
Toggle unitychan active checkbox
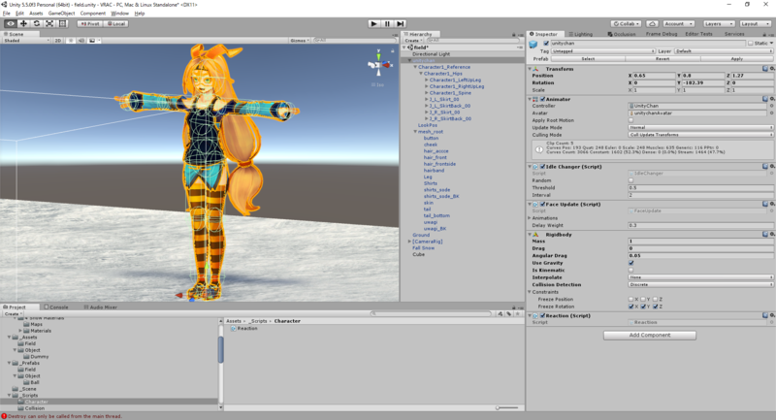coord(546,44)
